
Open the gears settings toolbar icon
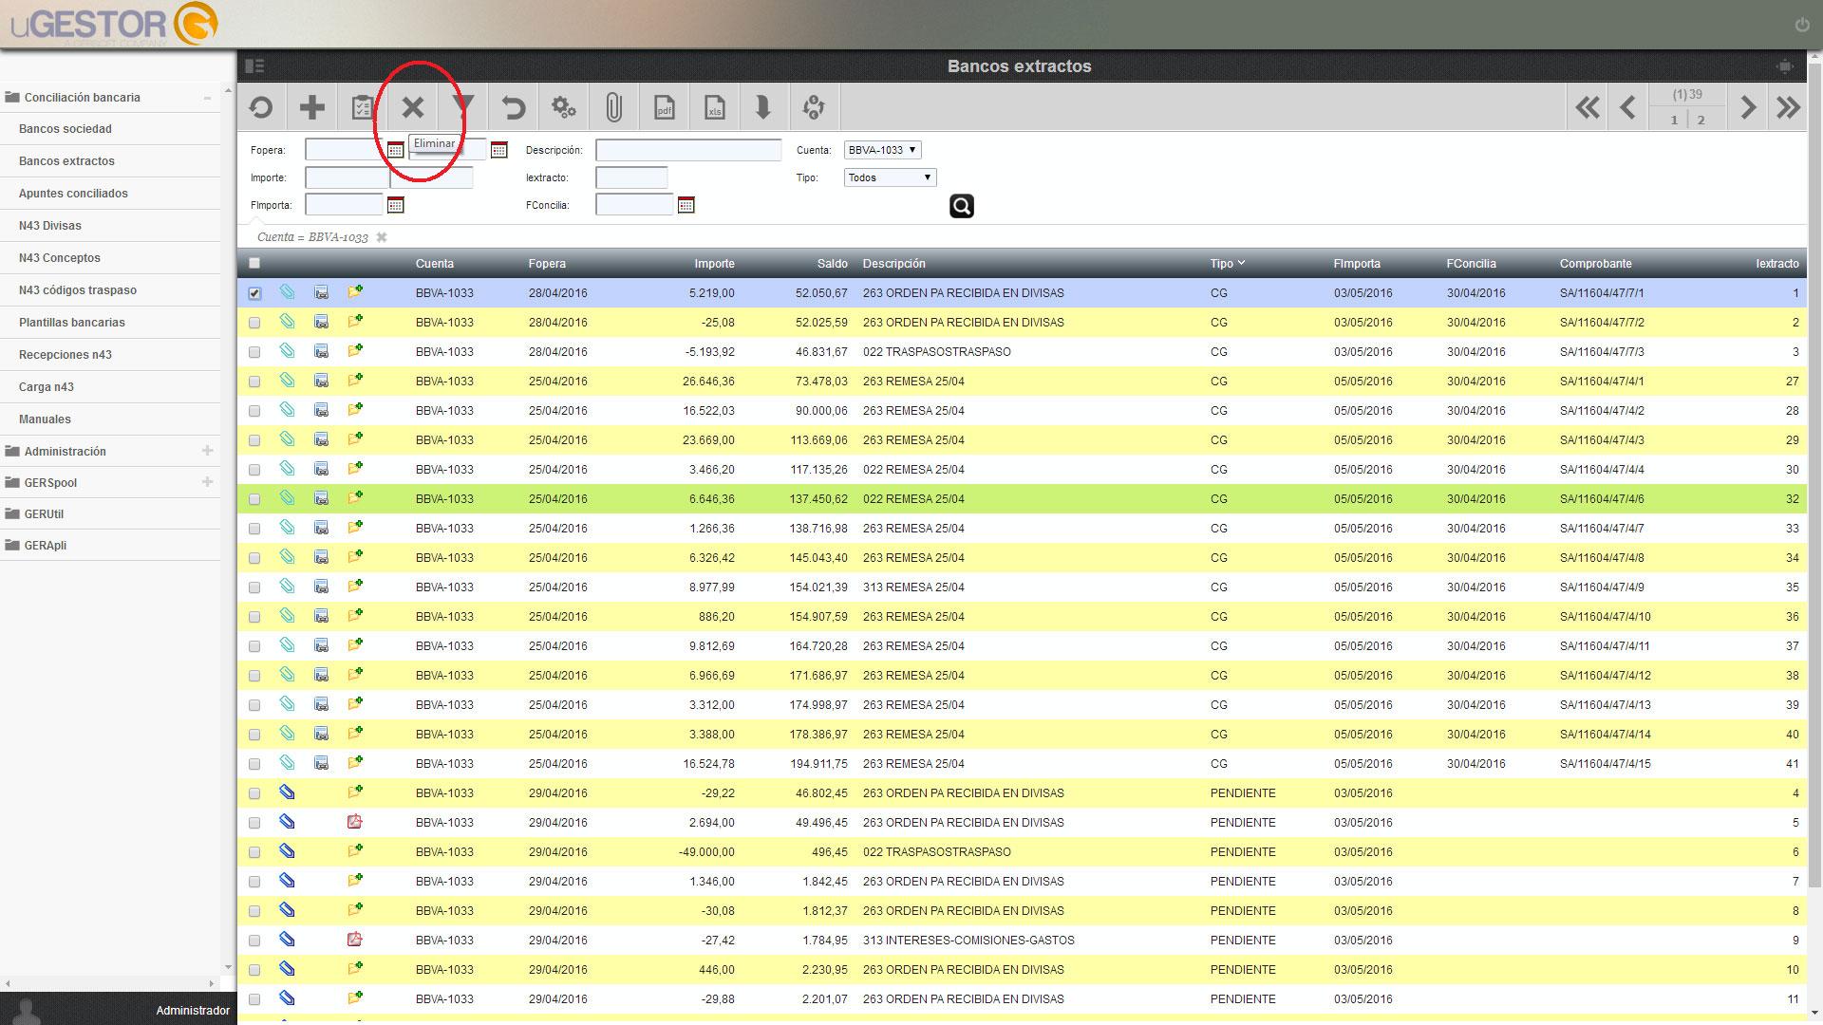[x=564, y=107]
